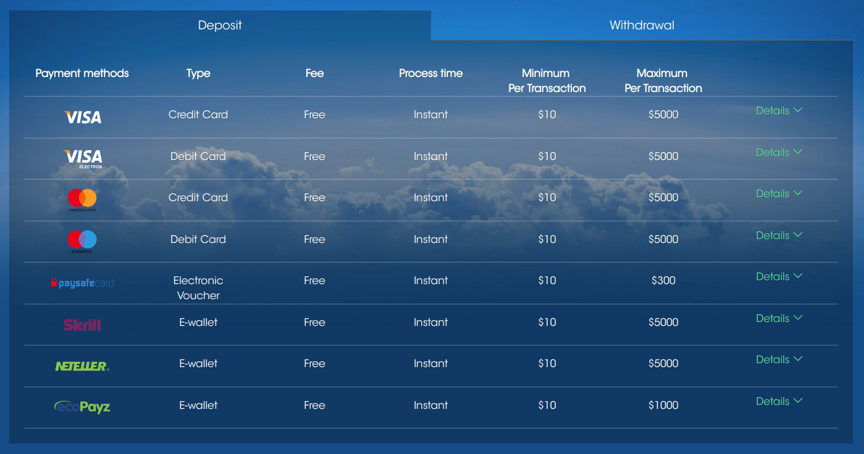Click the Visa Electron logo

pyautogui.click(x=82, y=159)
